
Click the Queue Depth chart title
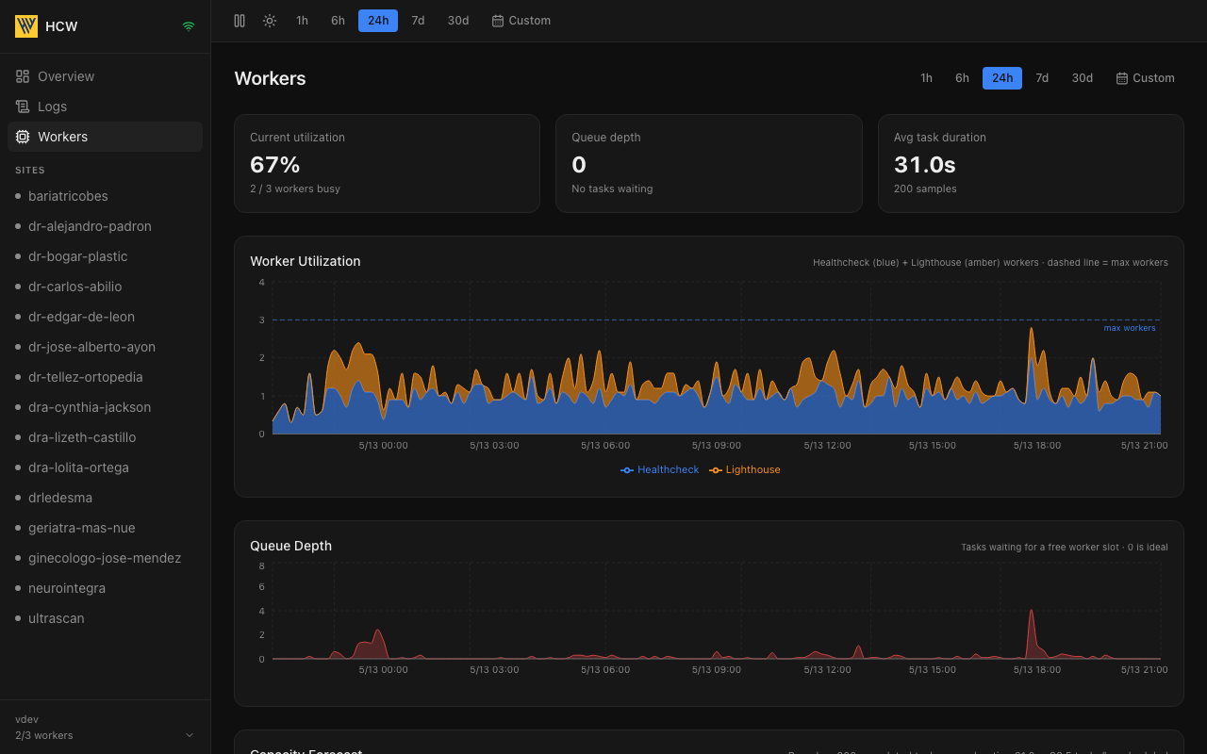(291, 546)
